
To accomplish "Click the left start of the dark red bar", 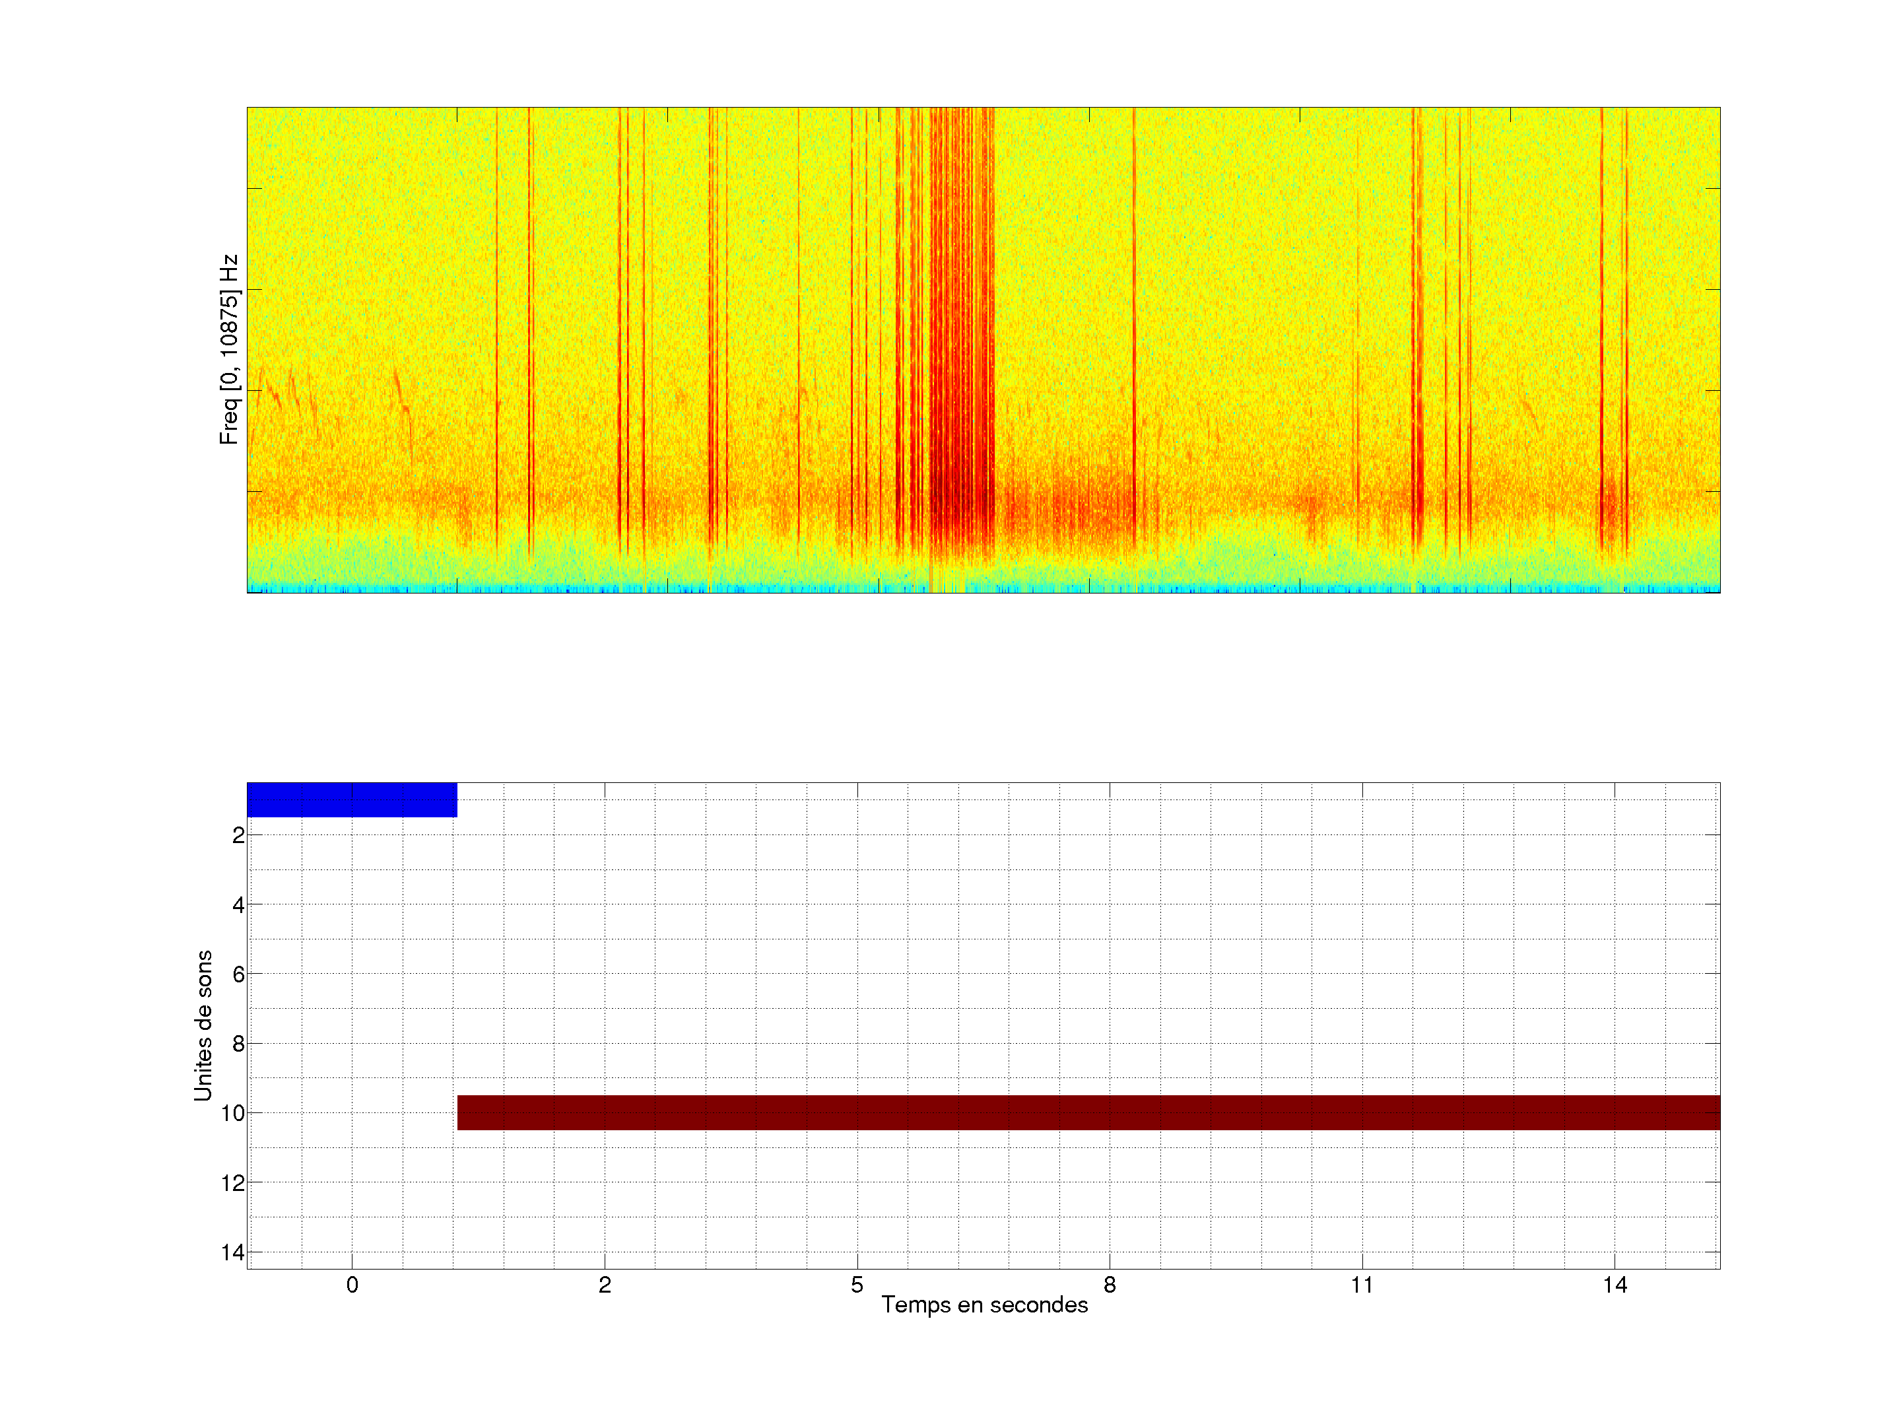I will coord(462,1112).
